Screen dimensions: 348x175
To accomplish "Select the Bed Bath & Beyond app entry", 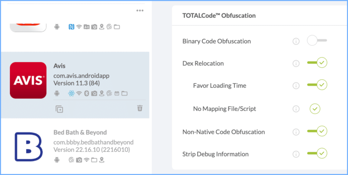I will point(75,146).
